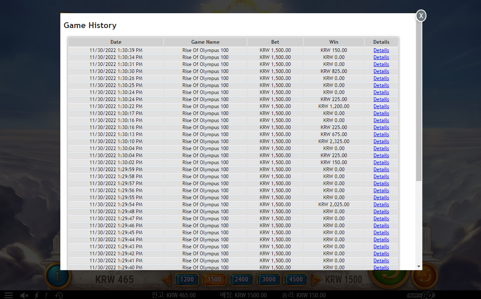481x299 pixels.
Task: Click the orange autoplay button
Action: (425, 276)
